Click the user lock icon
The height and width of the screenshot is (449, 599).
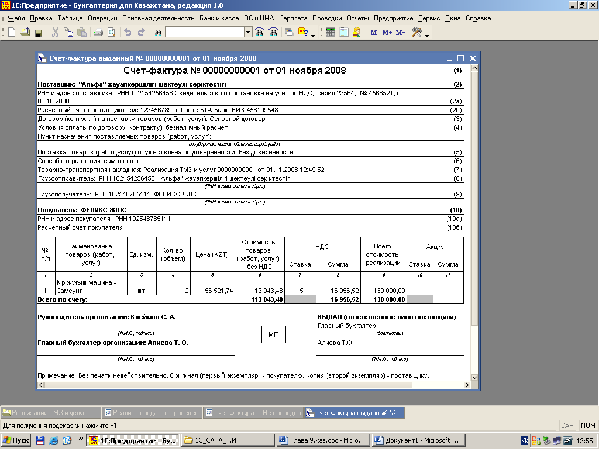357,33
